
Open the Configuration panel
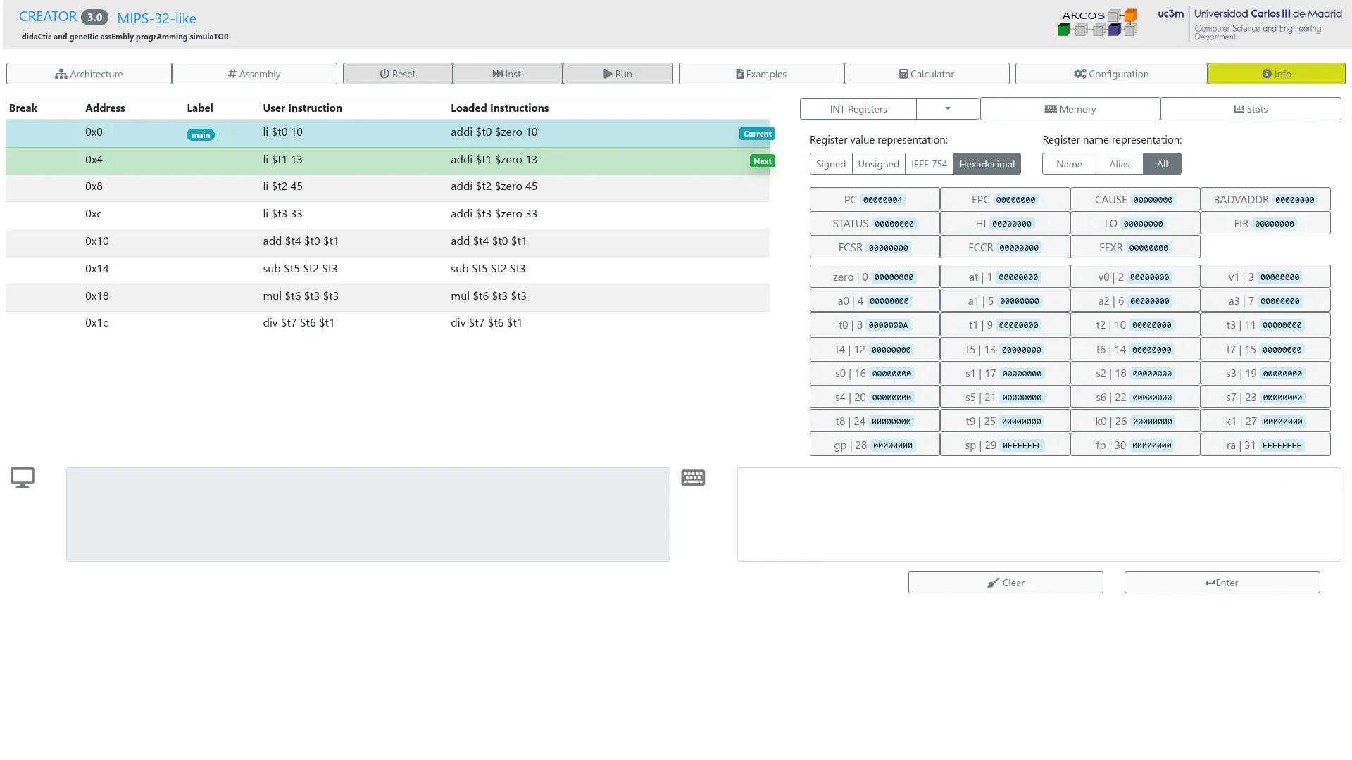[1111, 74]
